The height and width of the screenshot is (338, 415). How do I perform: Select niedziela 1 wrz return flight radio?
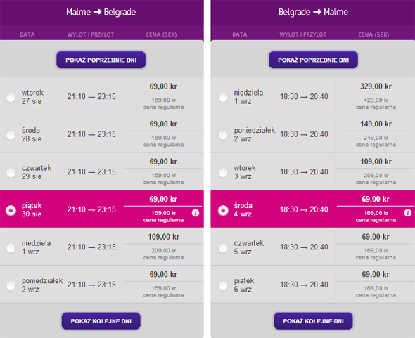(223, 97)
